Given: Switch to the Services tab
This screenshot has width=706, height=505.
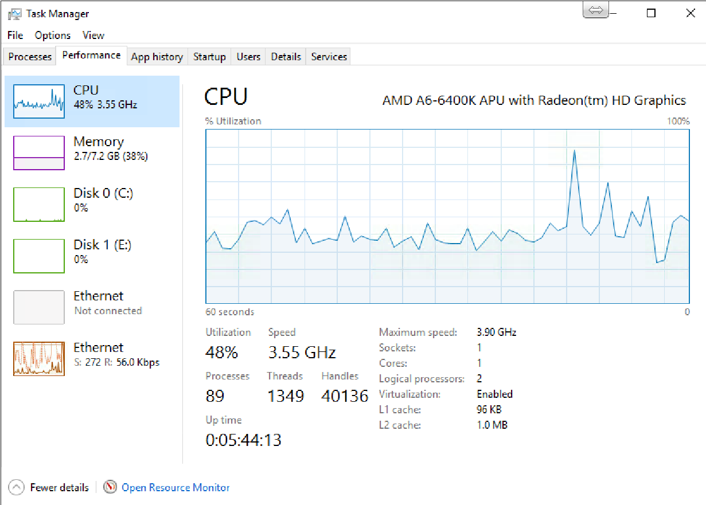Looking at the screenshot, I should coord(329,57).
